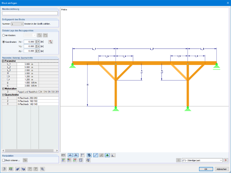Set view in Z direction
Image resolution: width=231 pixels, height=173 pixels.
(75, 160)
